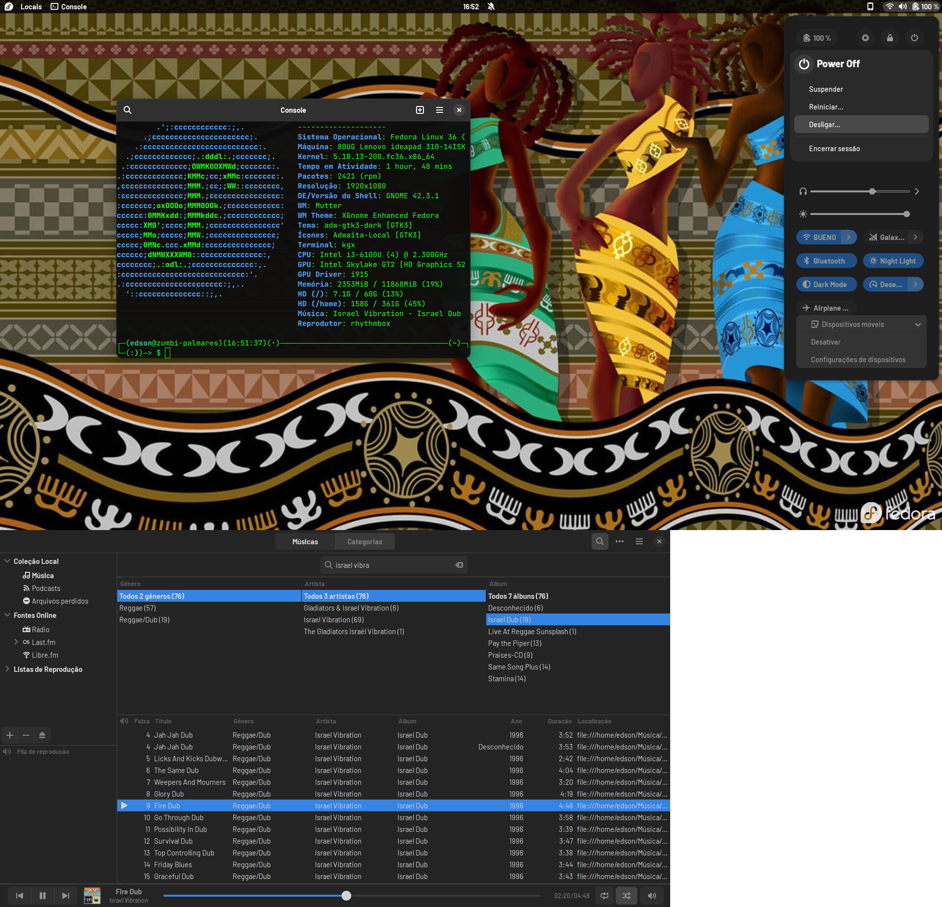
Task: Open settings gear in quick settings panel
Action: click(865, 38)
